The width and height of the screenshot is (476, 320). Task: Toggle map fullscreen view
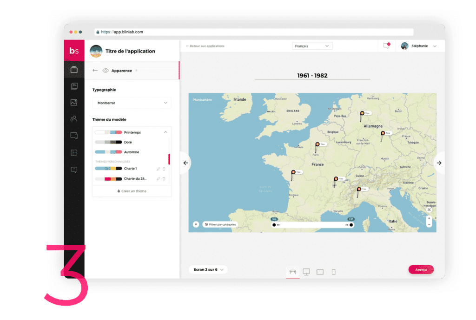click(429, 210)
